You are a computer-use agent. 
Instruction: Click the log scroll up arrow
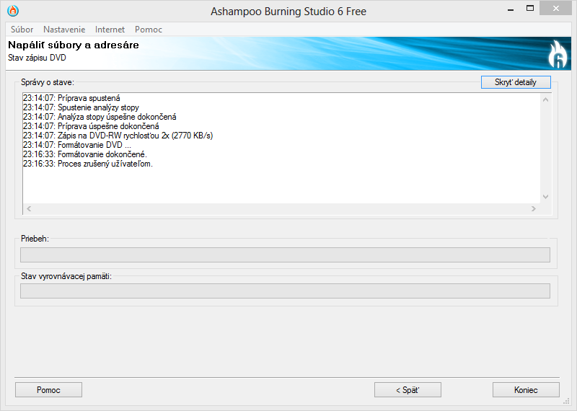(546, 100)
